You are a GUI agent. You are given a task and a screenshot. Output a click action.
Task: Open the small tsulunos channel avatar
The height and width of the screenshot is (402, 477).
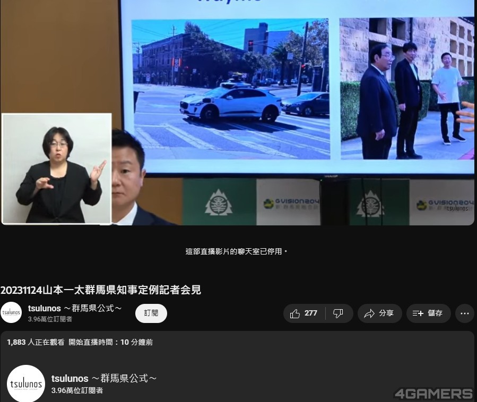click(x=11, y=312)
